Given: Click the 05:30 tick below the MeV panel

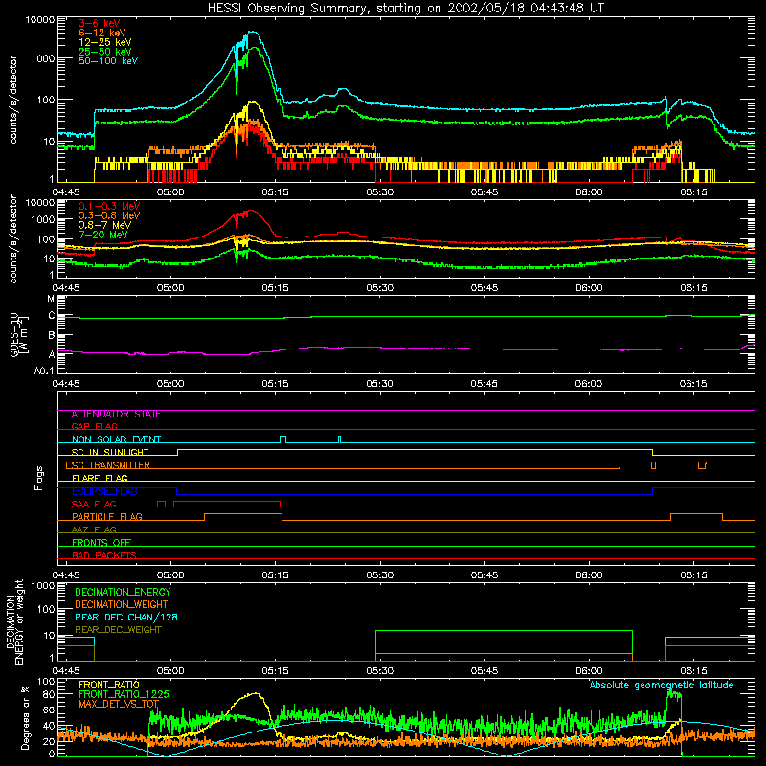Looking at the screenshot, I should click(x=379, y=288).
